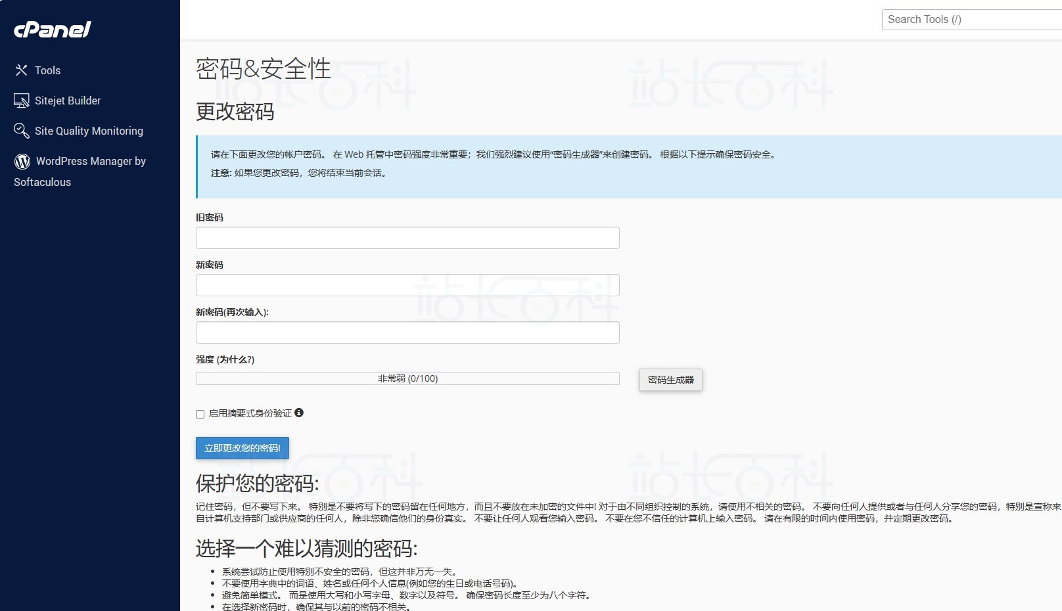
Task: Go to Site Quality Monitoring label
Action: click(89, 131)
